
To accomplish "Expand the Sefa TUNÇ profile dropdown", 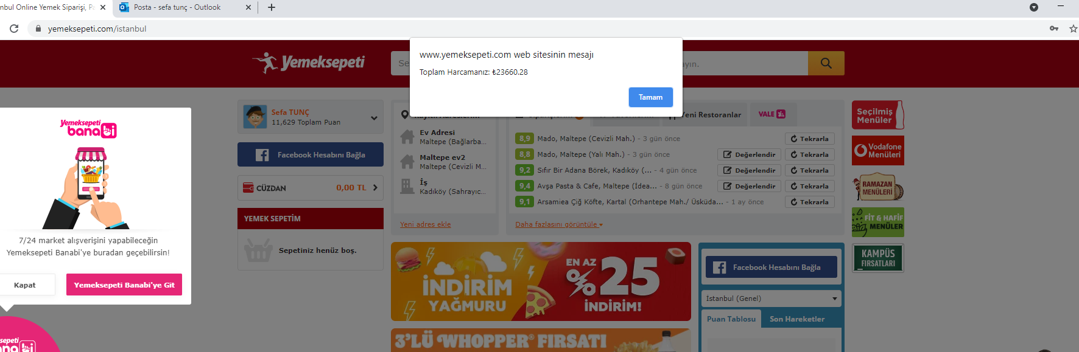I will pos(374,118).
